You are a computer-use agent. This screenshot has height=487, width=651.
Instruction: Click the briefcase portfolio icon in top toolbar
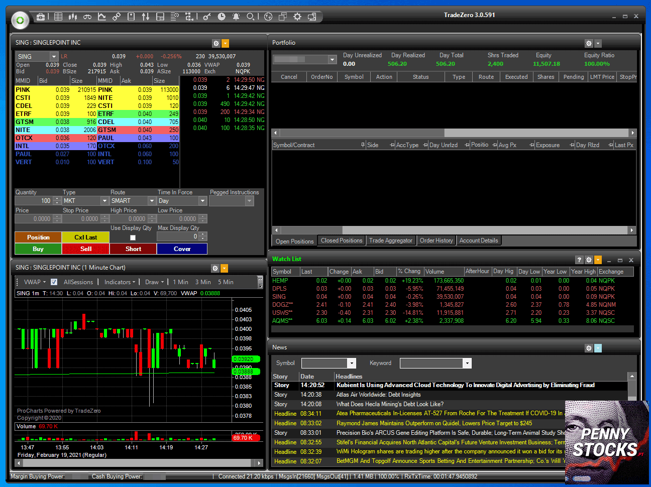point(41,17)
